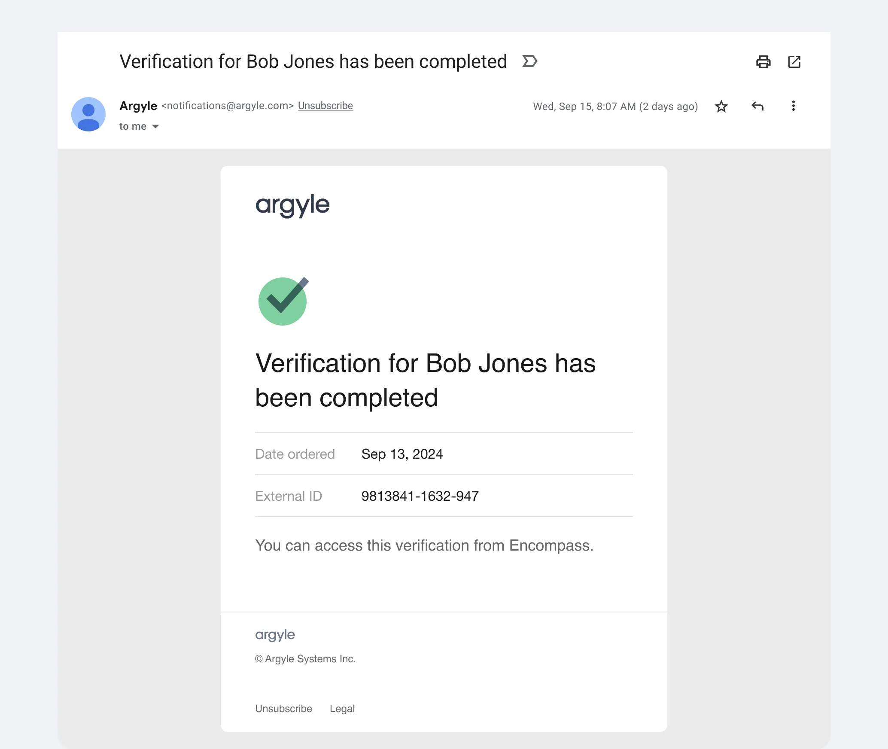Print this email using the printer icon

click(x=763, y=62)
